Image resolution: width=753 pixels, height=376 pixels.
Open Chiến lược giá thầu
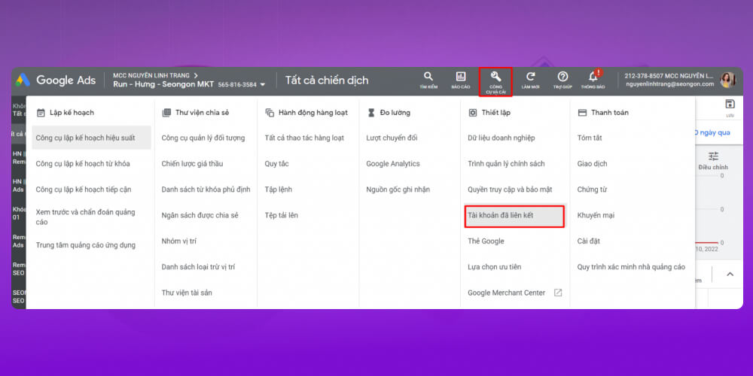click(x=192, y=164)
